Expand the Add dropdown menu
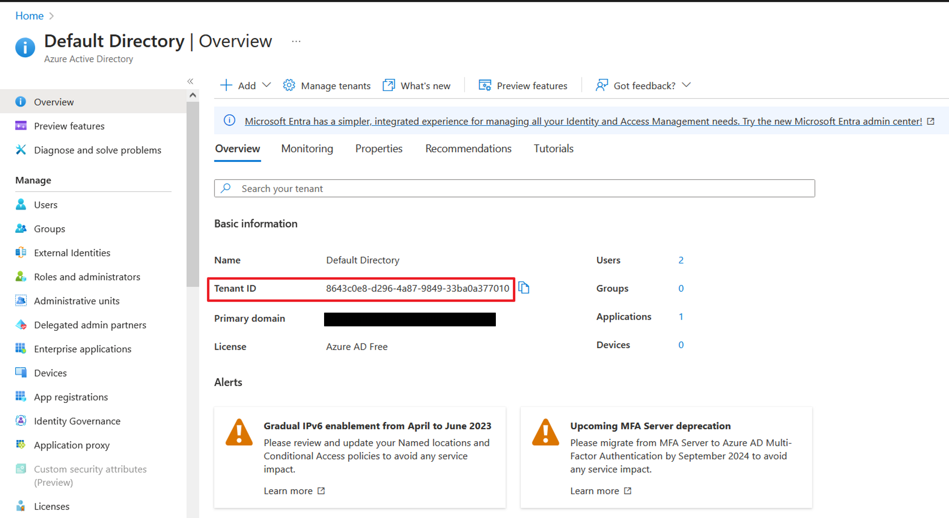The height and width of the screenshot is (518, 949). (x=267, y=85)
